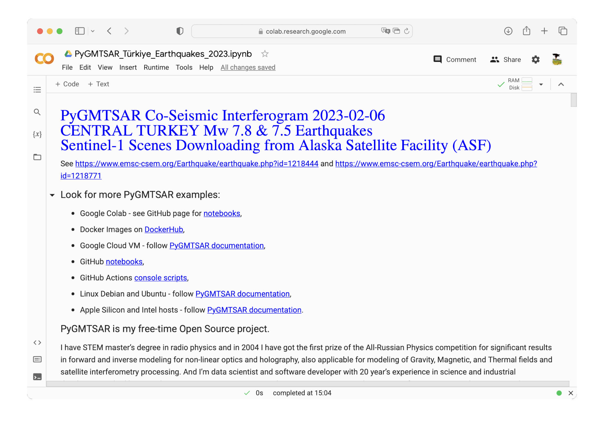
Task: Reload the page with refresh icon
Action: pyautogui.click(x=407, y=31)
